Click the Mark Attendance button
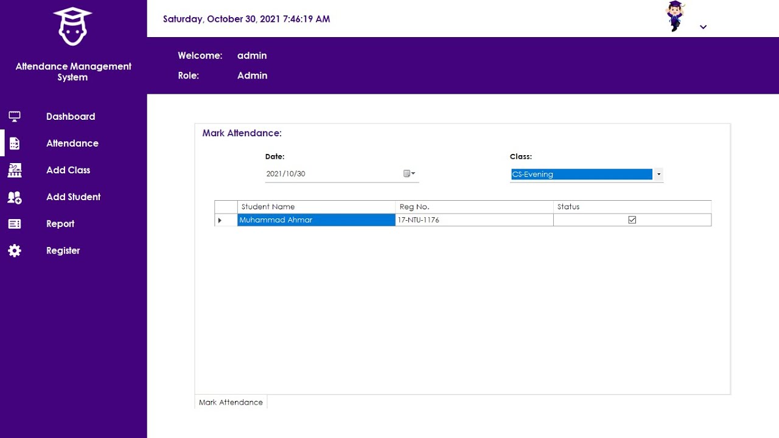The height and width of the screenshot is (438, 779). (x=231, y=402)
